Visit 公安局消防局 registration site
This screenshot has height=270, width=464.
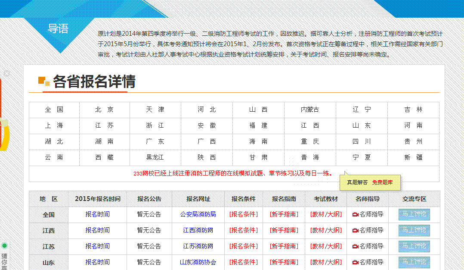point(198,215)
